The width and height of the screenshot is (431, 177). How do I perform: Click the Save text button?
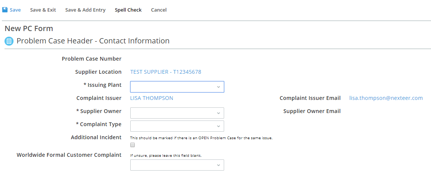pyautogui.click(x=15, y=10)
